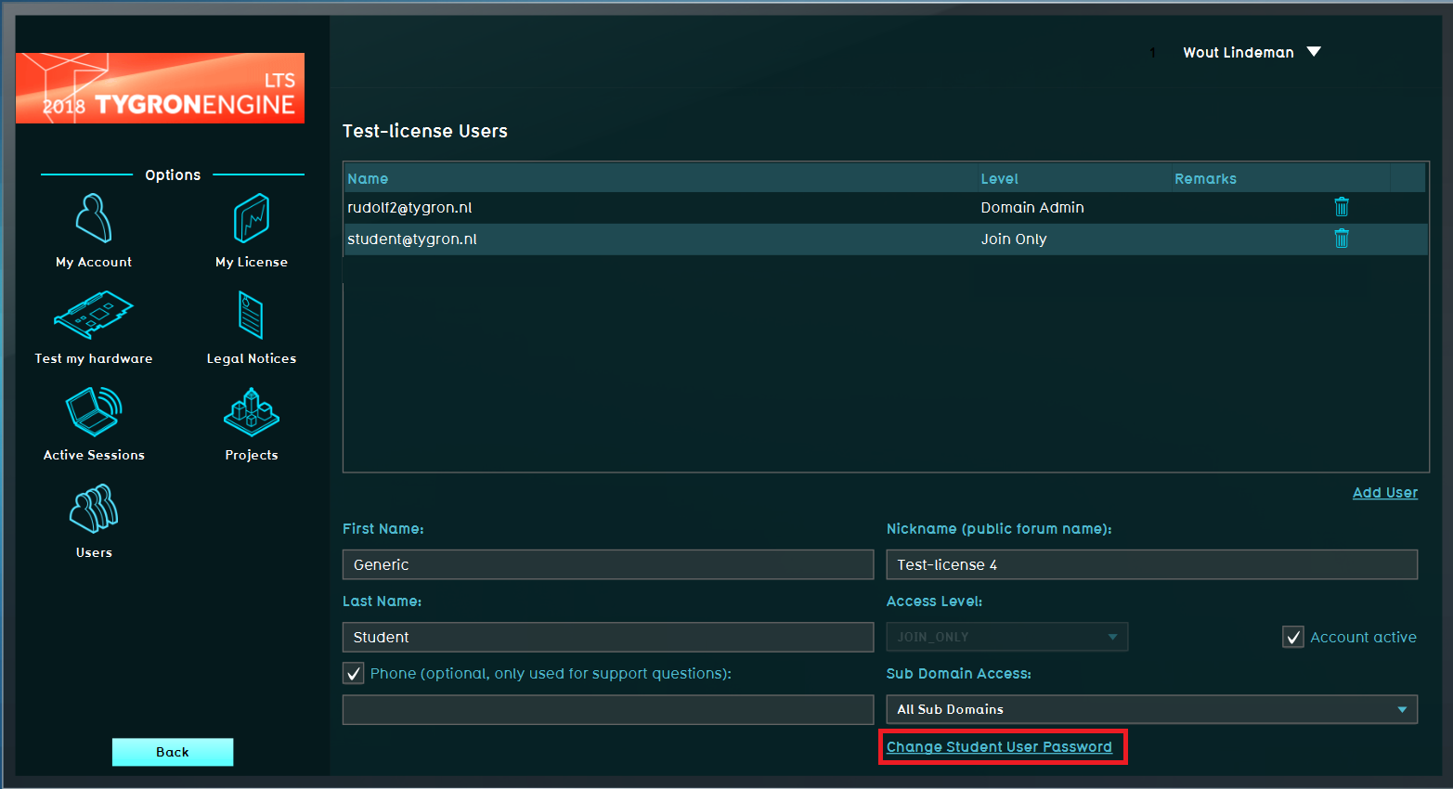Click the Nickname input field
Screen dimensions: 1453x789
(1151, 564)
